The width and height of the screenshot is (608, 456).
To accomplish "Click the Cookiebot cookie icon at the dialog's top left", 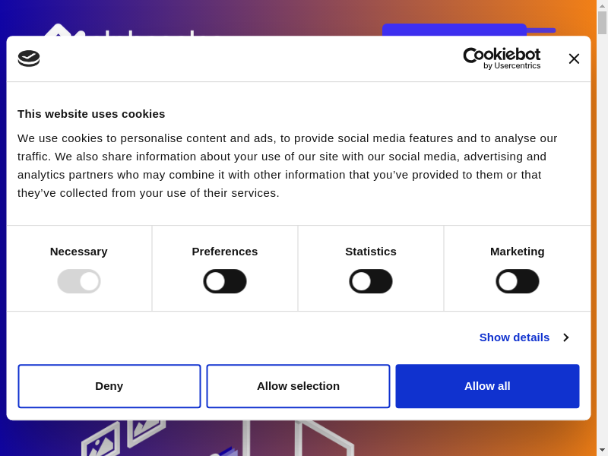I will pos(29,58).
